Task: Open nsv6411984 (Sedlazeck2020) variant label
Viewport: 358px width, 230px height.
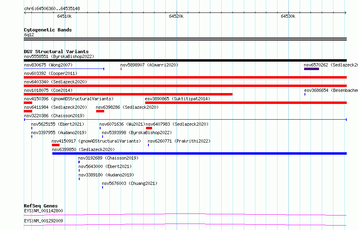Action: [56, 107]
